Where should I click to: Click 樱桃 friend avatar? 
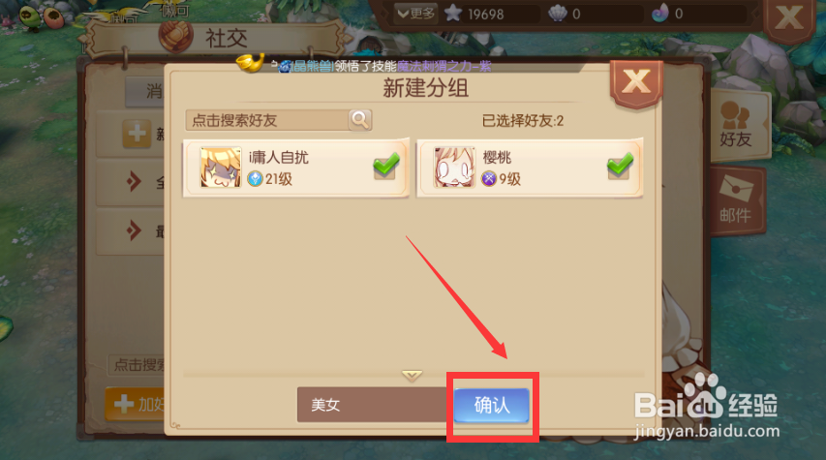tap(454, 168)
